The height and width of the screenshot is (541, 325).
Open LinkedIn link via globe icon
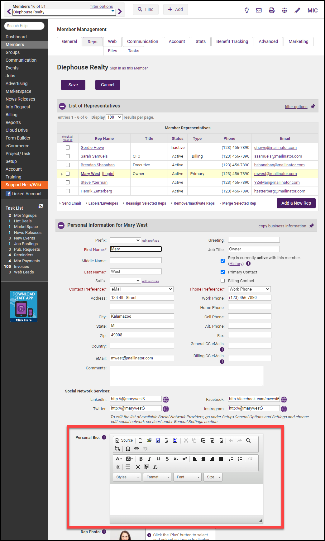(166, 399)
